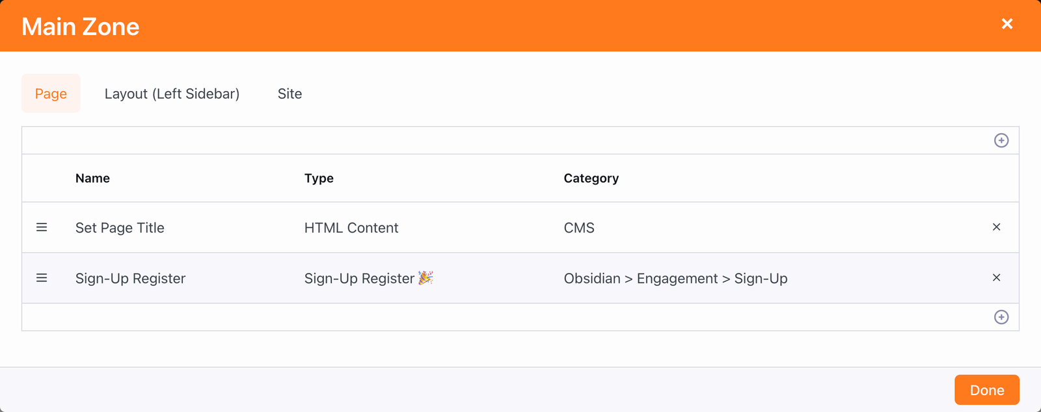Screen dimensions: 1041x412
Task: Switch to the Page tab
Action: pyautogui.click(x=51, y=94)
